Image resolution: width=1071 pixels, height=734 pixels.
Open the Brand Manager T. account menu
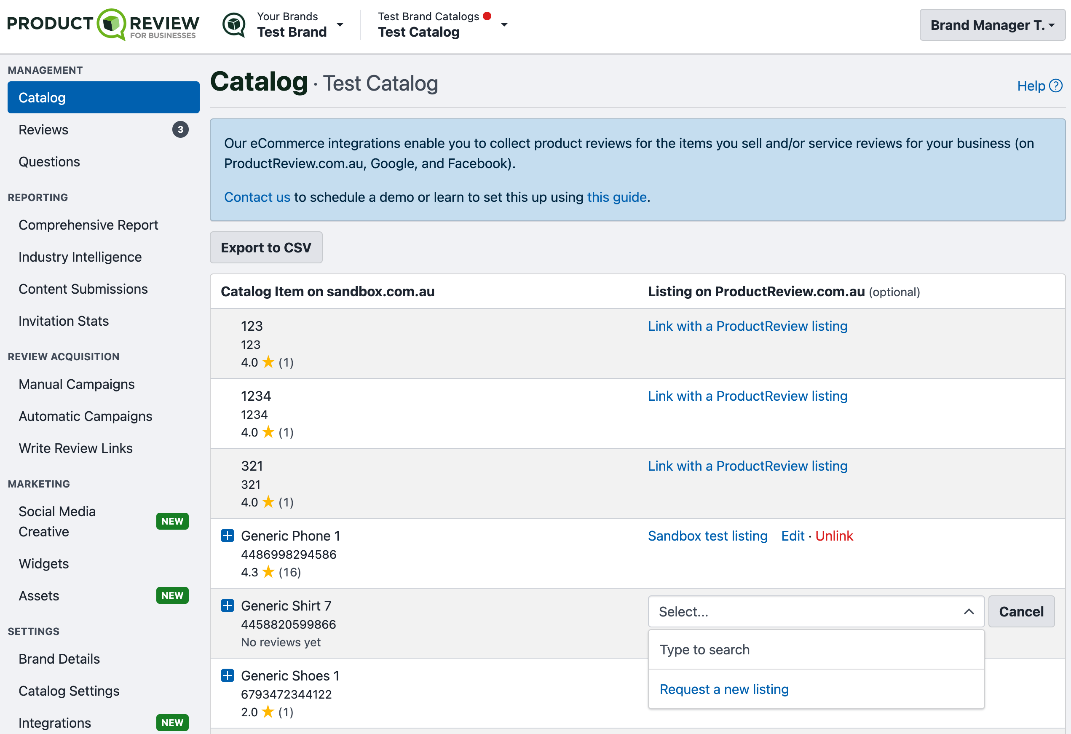(992, 25)
